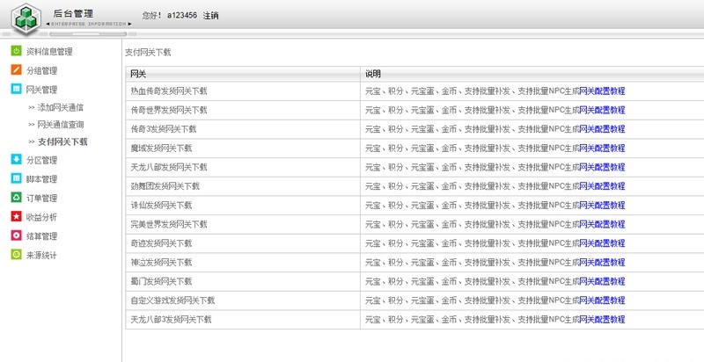Click the blue document icon beside 脚本管理
Viewport: 704px width, 362px height.
[17, 179]
